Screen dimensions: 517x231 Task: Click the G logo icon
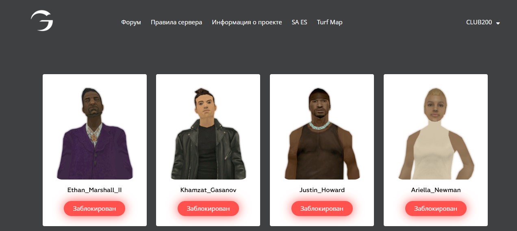click(42, 21)
